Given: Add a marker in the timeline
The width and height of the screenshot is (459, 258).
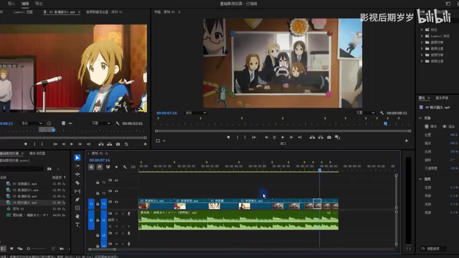Looking at the screenshot, I should point(116,167).
